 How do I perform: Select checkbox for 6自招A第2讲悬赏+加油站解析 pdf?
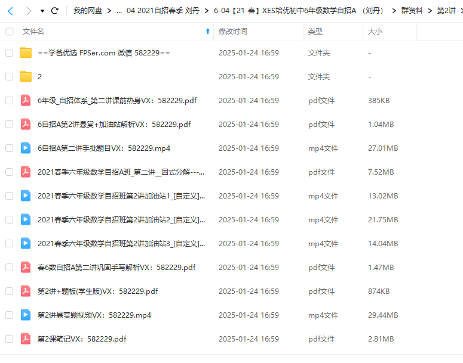coord(10,125)
